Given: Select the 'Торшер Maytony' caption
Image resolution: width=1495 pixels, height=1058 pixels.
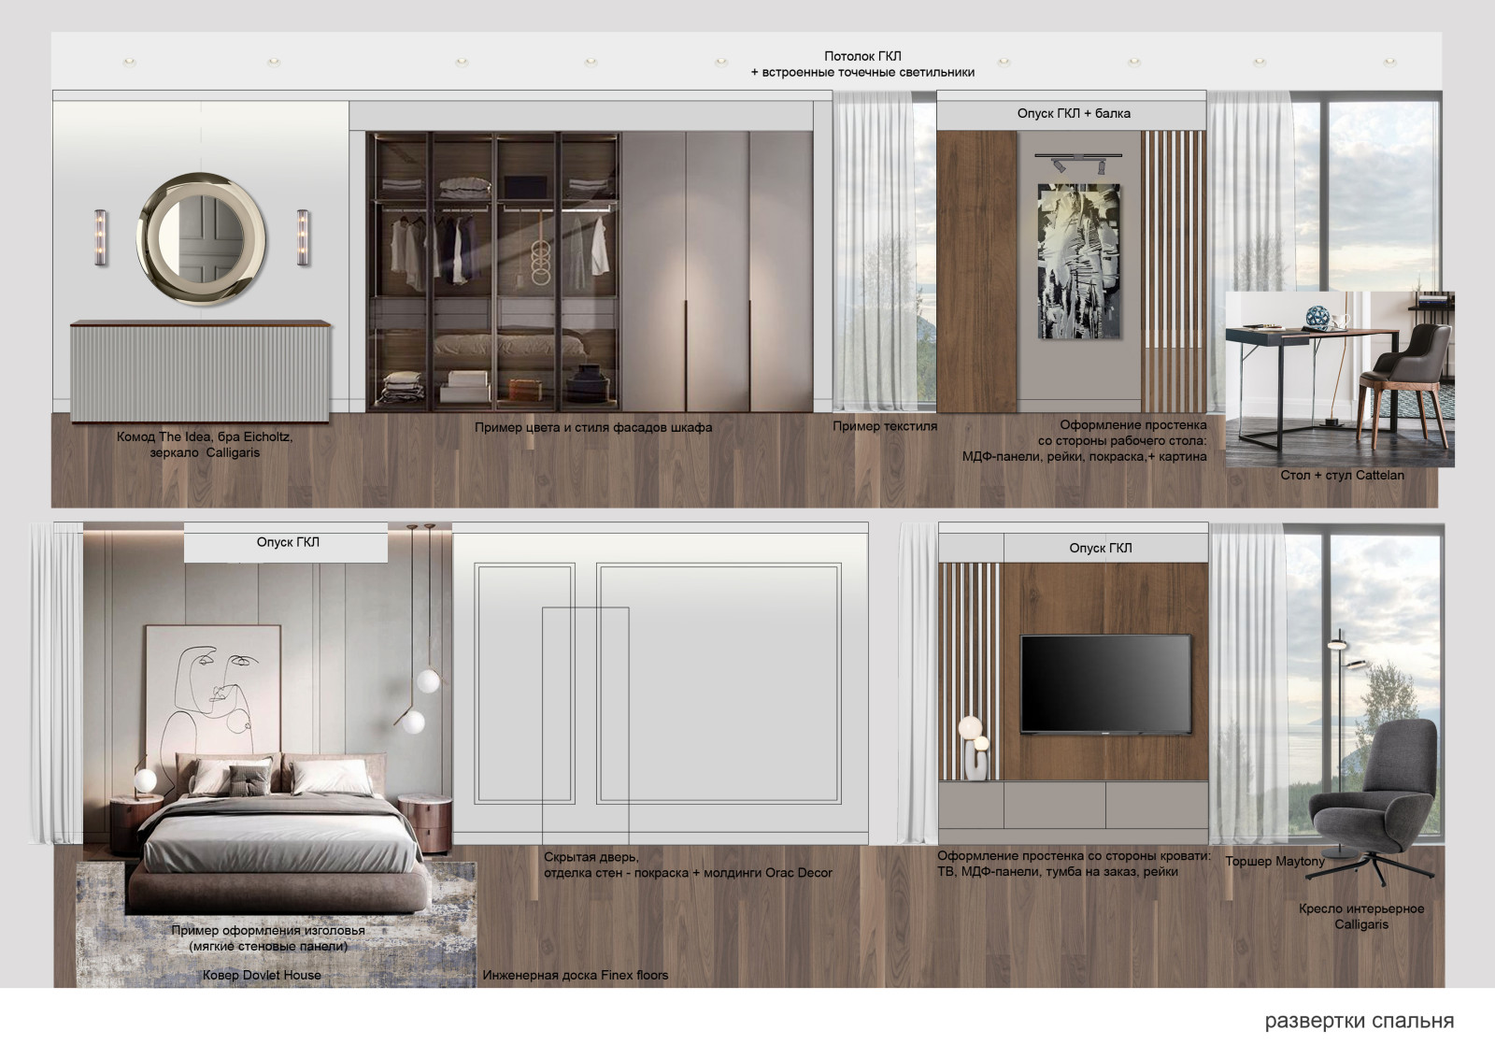Looking at the screenshot, I should pyautogui.click(x=1274, y=862).
